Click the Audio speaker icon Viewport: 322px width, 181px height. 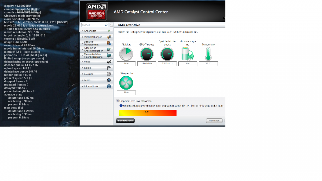pyautogui.click(x=109, y=80)
